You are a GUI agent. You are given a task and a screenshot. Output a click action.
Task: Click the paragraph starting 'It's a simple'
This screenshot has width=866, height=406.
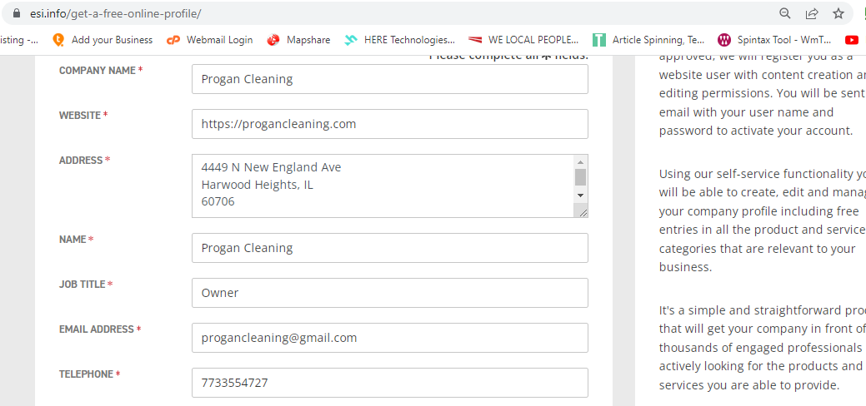click(762, 348)
